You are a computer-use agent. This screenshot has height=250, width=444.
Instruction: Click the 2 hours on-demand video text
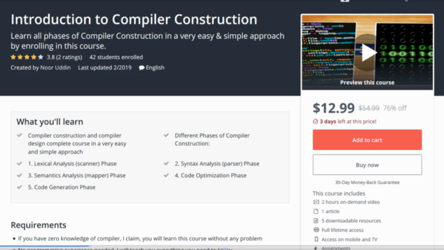pyautogui.click(x=350, y=202)
